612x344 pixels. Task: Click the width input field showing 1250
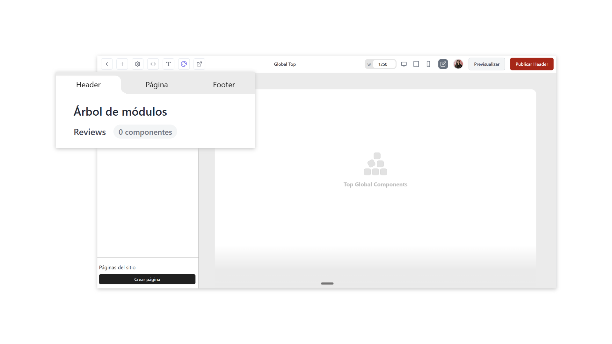[x=383, y=64]
